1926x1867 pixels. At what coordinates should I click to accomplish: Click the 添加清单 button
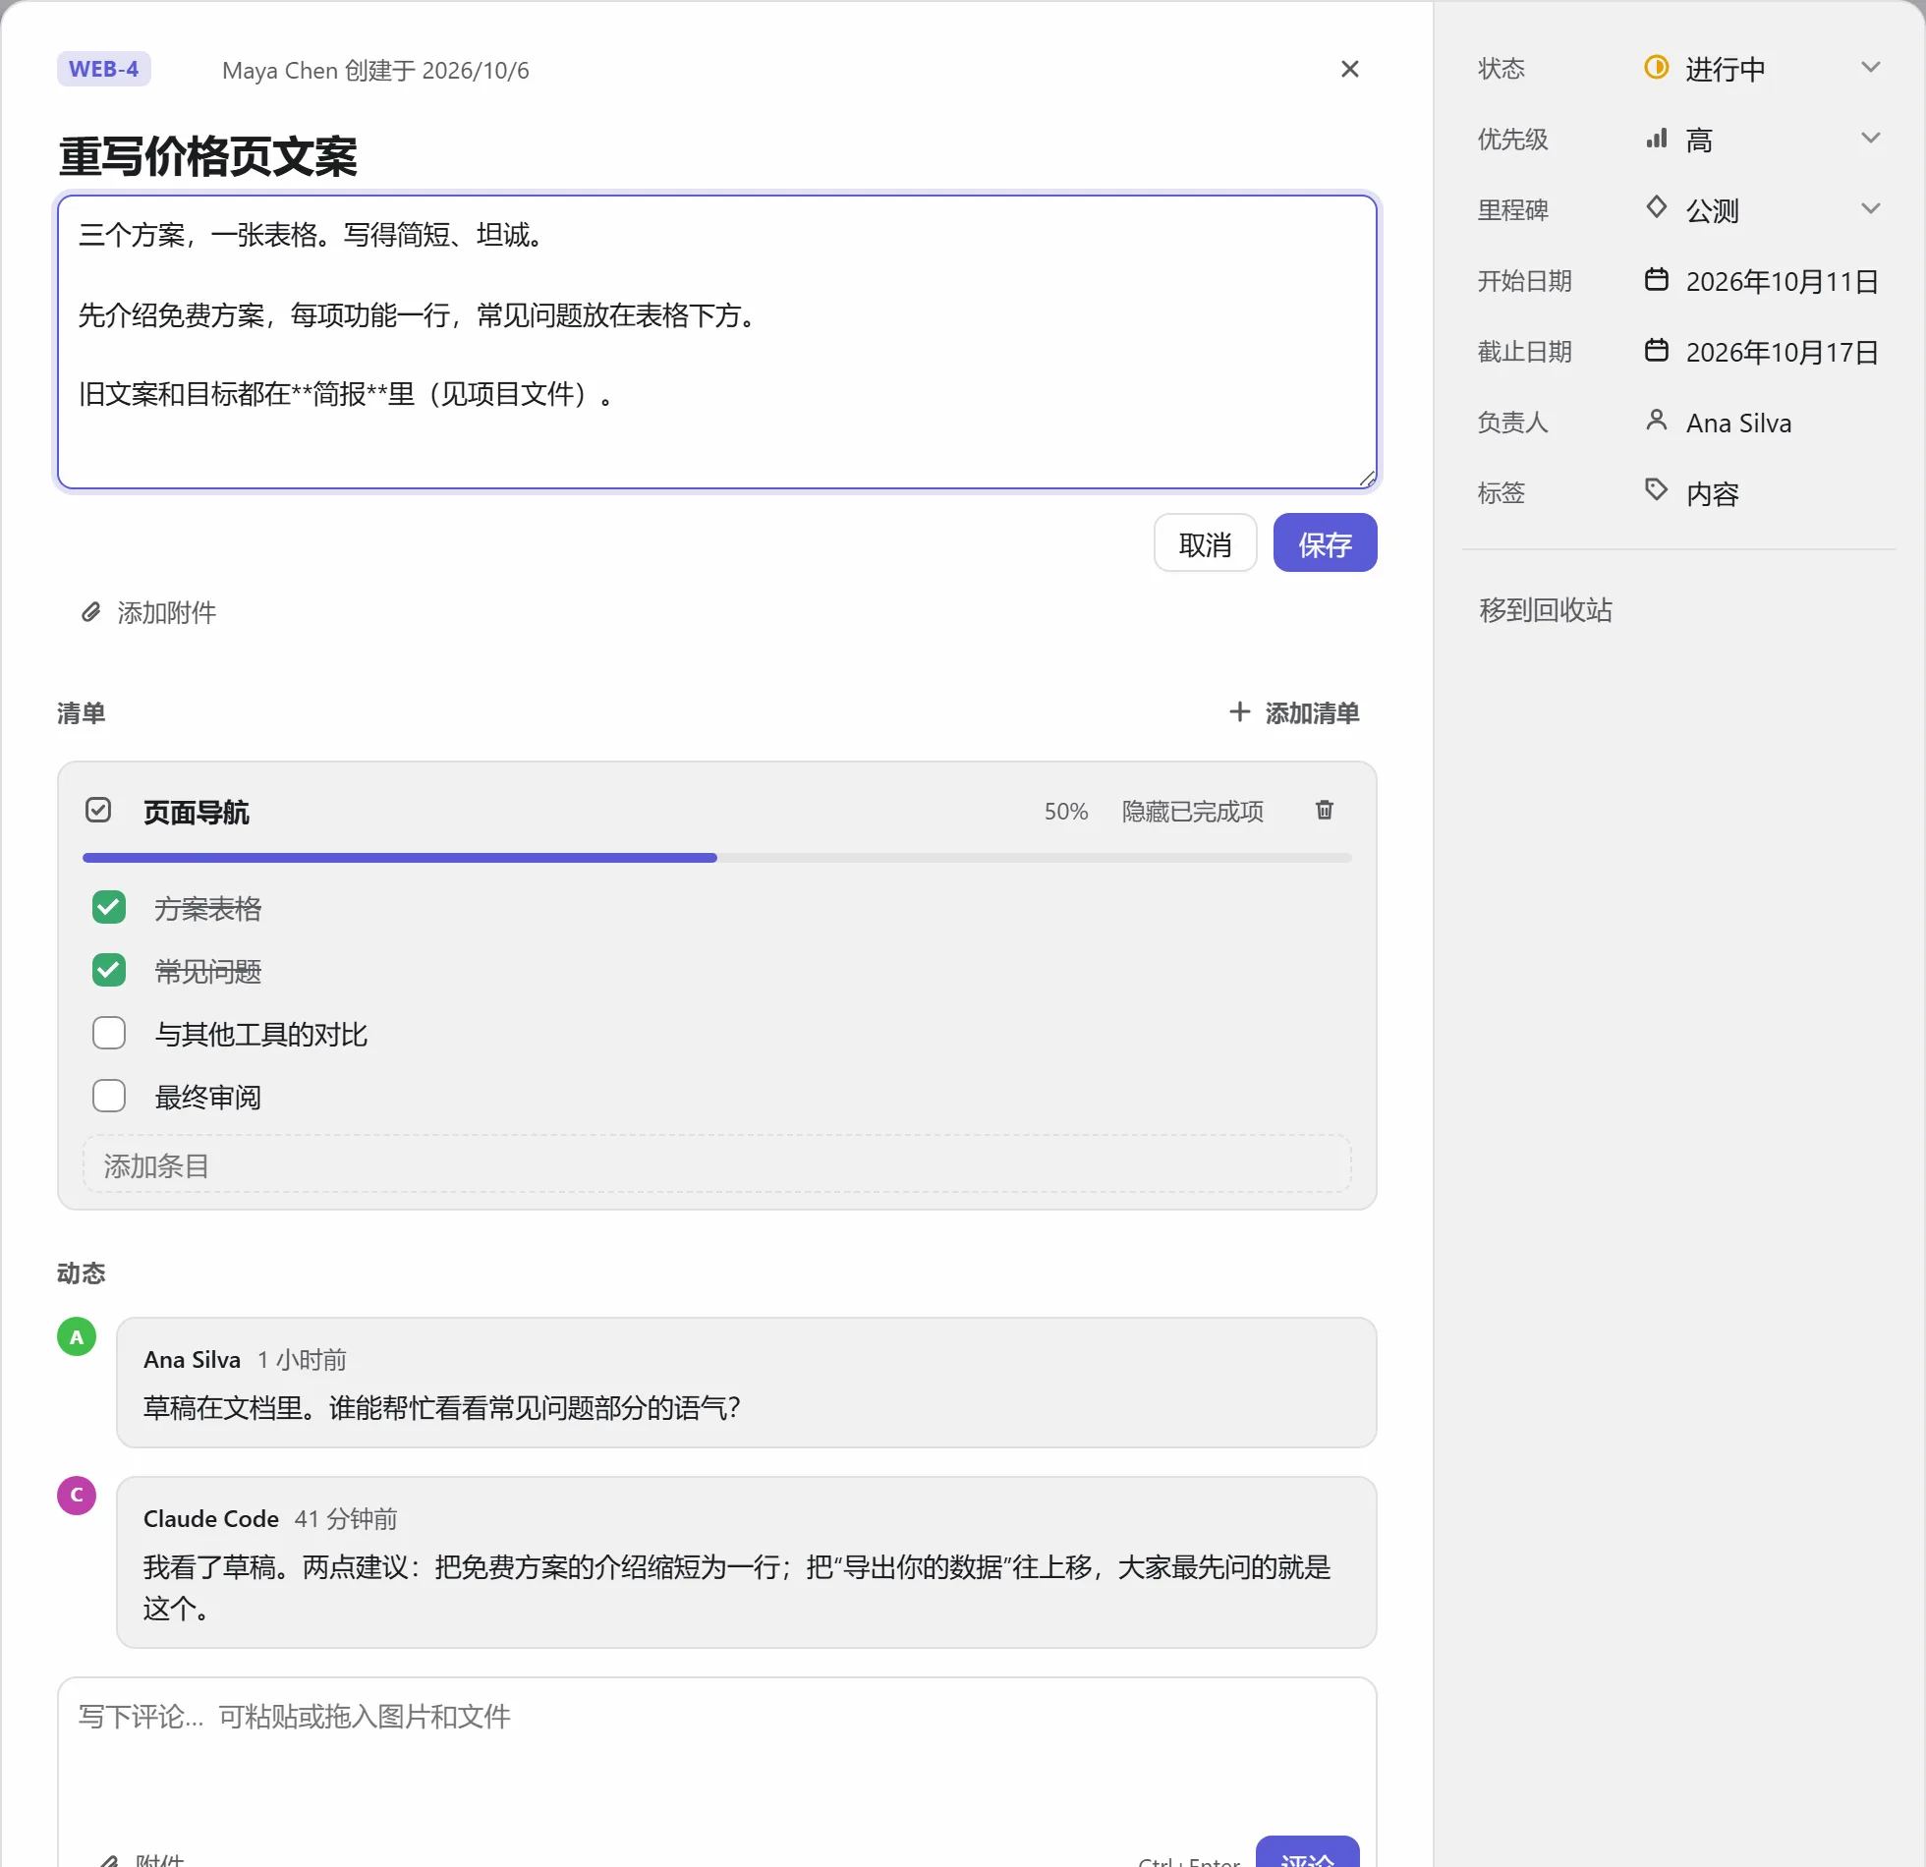point(1294,712)
